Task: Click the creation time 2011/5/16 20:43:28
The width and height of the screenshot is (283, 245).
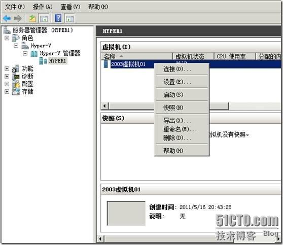Action: coord(205,207)
